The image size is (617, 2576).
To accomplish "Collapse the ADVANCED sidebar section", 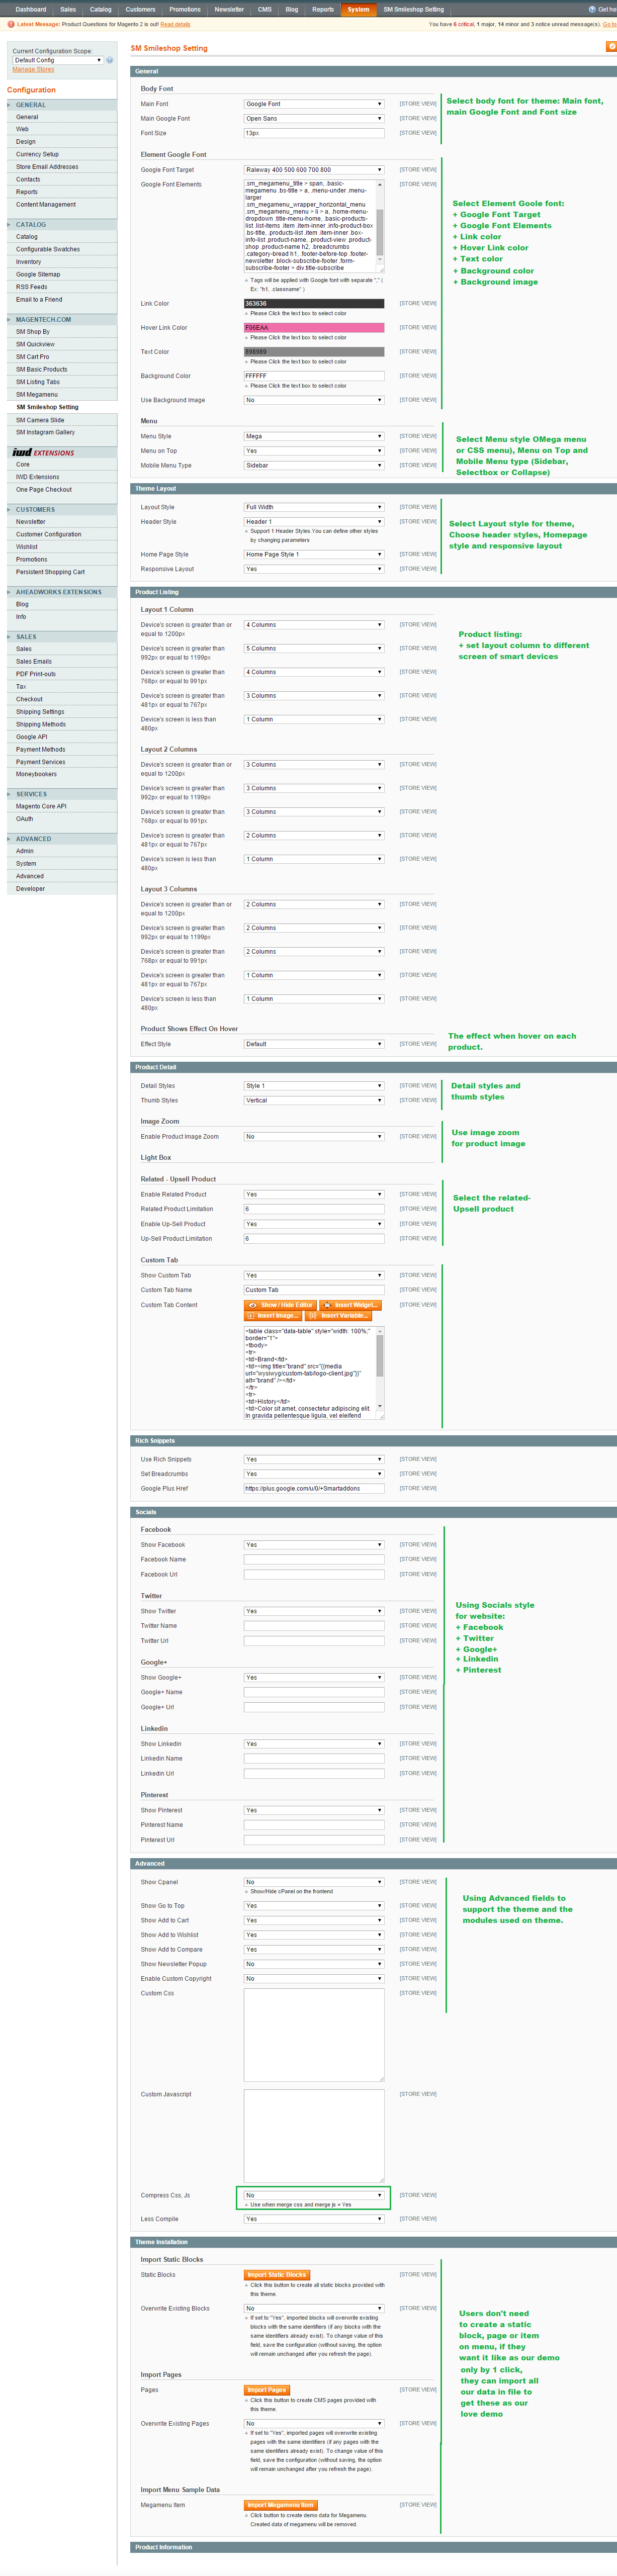I will [62, 839].
